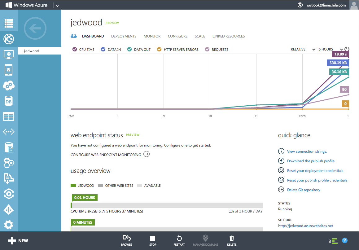Select the Cloud Services icon
The image size is (359, 250).
[9, 86]
